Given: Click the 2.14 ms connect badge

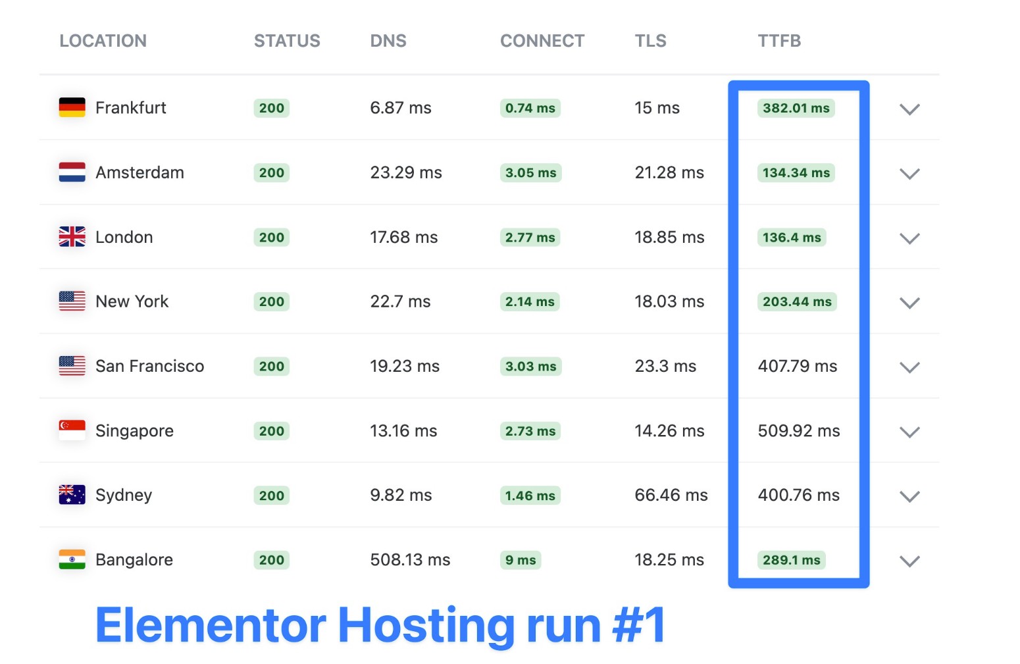Looking at the screenshot, I should 530,301.
